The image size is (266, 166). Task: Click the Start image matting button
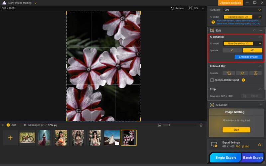point(236,130)
